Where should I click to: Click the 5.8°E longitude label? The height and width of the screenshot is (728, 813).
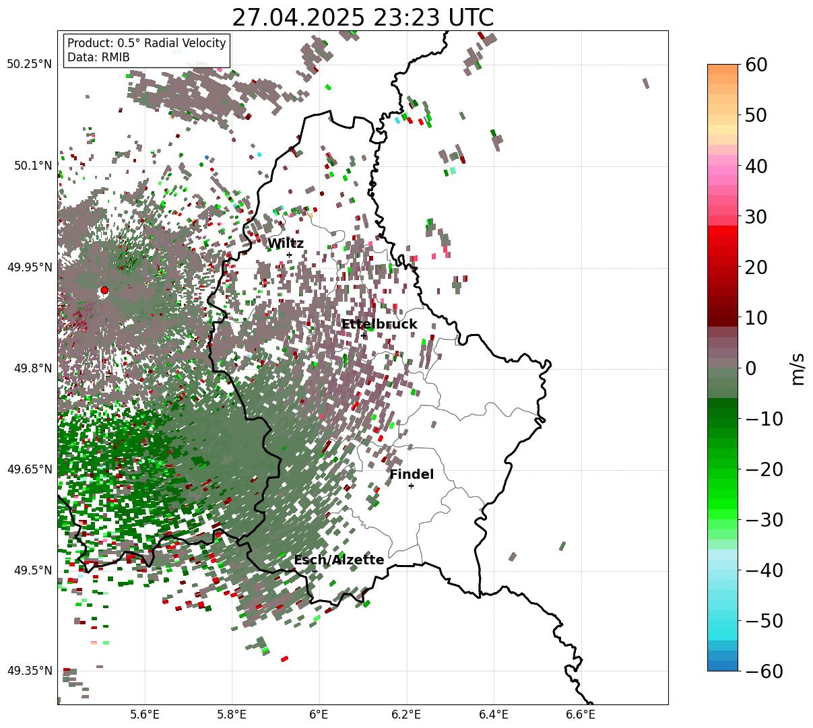click(232, 715)
